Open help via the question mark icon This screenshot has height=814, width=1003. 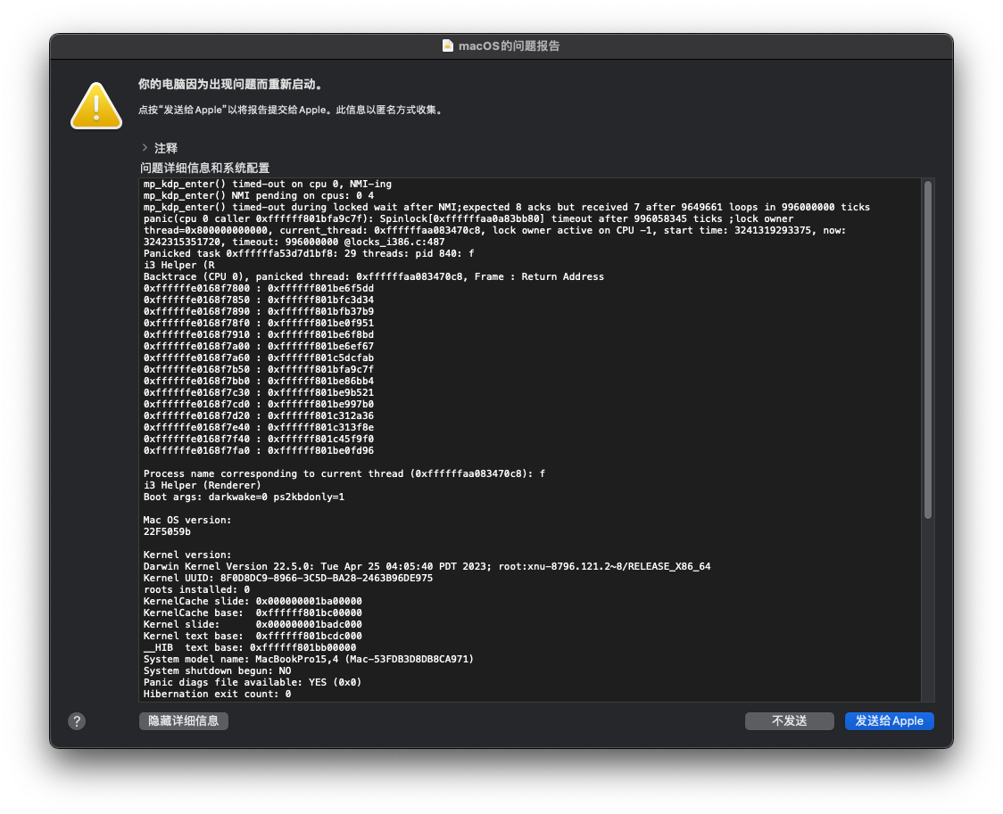click(x=76, y=721)
